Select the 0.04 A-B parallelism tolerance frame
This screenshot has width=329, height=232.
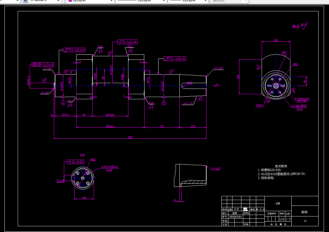coord(127,42)
